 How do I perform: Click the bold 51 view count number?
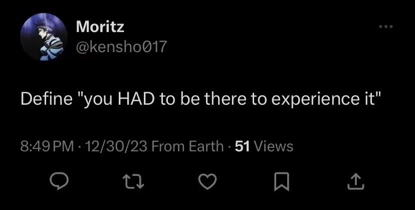coord(243,146)
